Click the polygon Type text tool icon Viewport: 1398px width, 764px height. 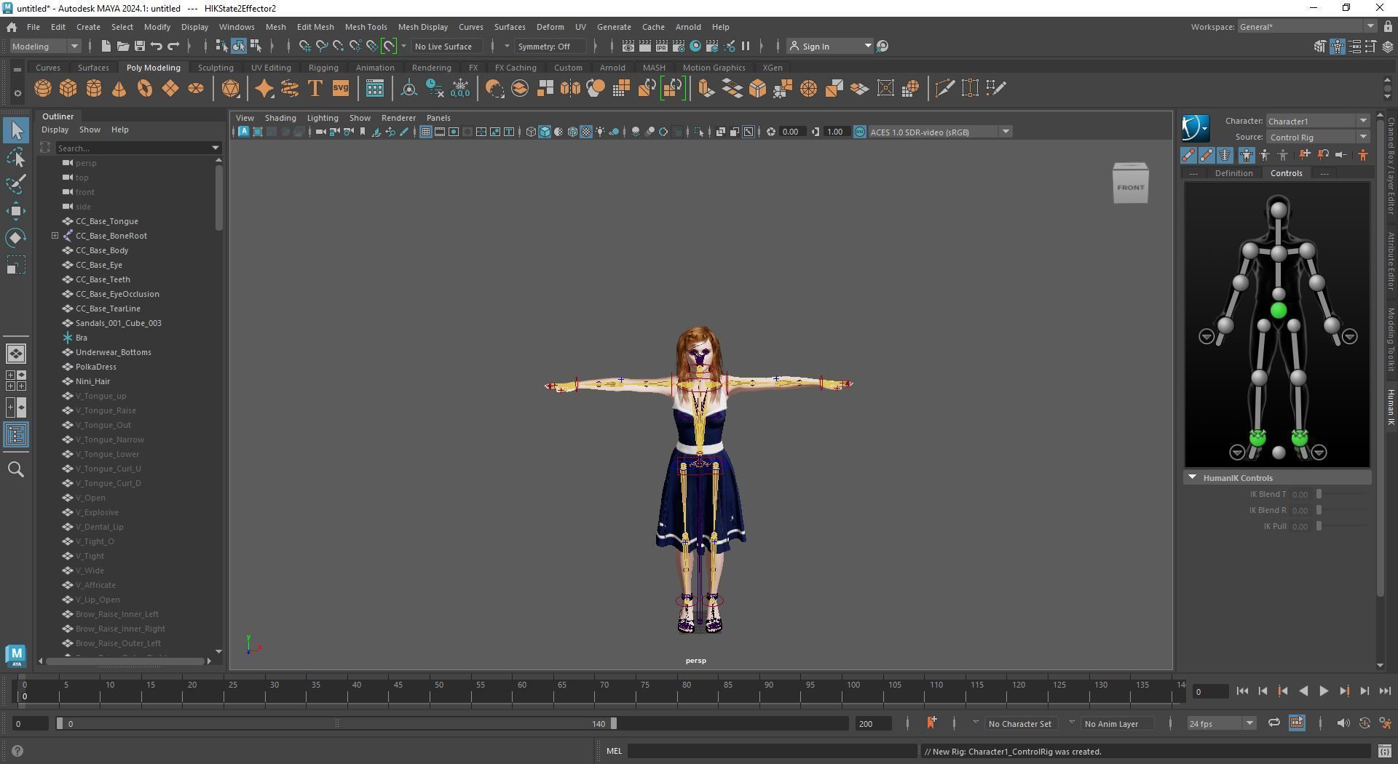[x=315, y=89]
